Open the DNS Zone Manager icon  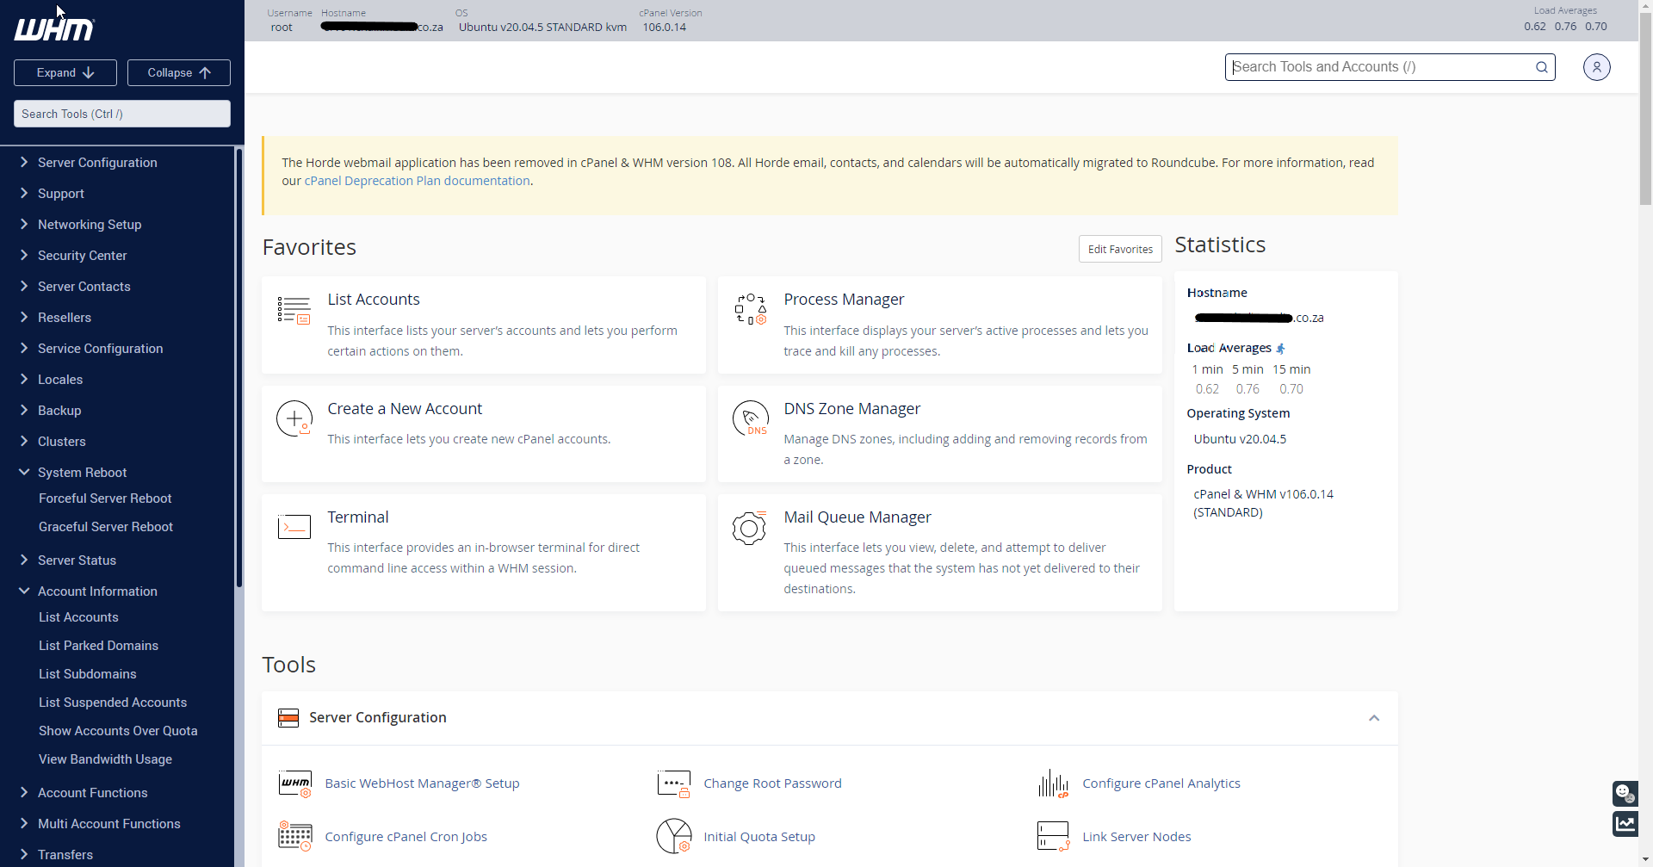tap(750, 418)
